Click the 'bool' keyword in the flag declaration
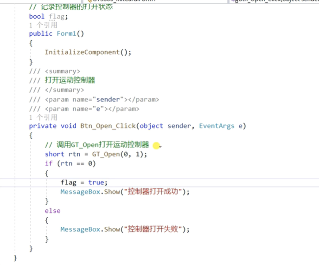 (x=37, y=16)
